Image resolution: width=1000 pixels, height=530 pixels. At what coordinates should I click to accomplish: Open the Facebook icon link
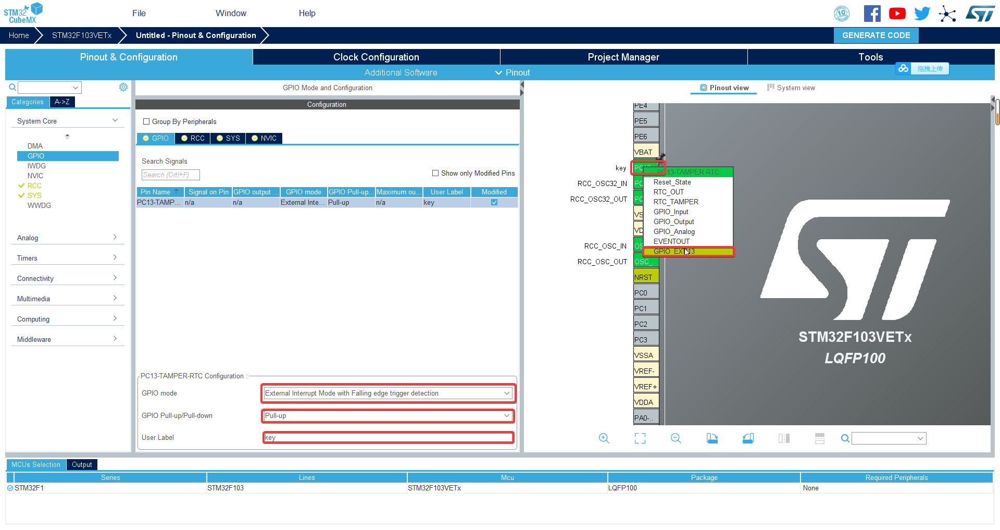(872, 14)
